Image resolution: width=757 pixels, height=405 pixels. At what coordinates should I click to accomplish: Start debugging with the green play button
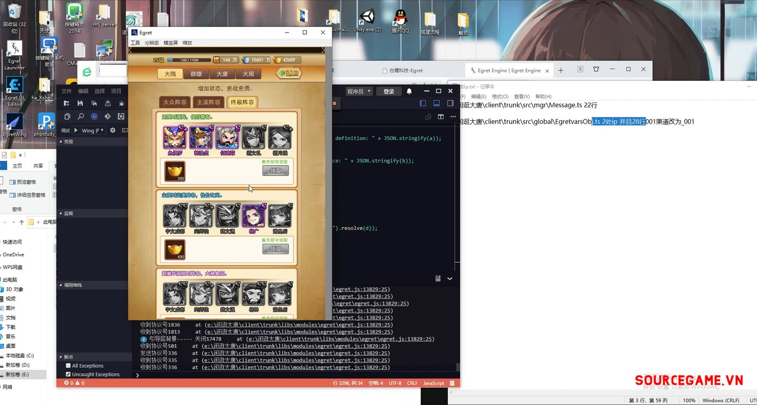tap(76, 130)
